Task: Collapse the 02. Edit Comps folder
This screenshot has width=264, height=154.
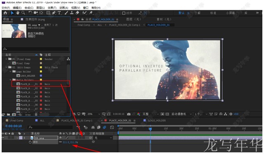Action: [6, 67]
